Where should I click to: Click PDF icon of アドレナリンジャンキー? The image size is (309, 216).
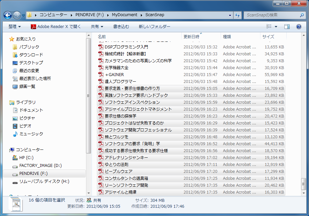(x=101, y=157)
